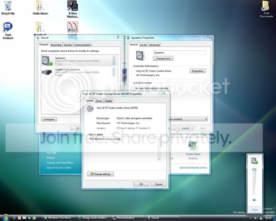Image resolution: width=276 pixels, height=221 pixels.
Task: Click OK in Vinyl AC'97 Properties dialog
Action: 141,184
